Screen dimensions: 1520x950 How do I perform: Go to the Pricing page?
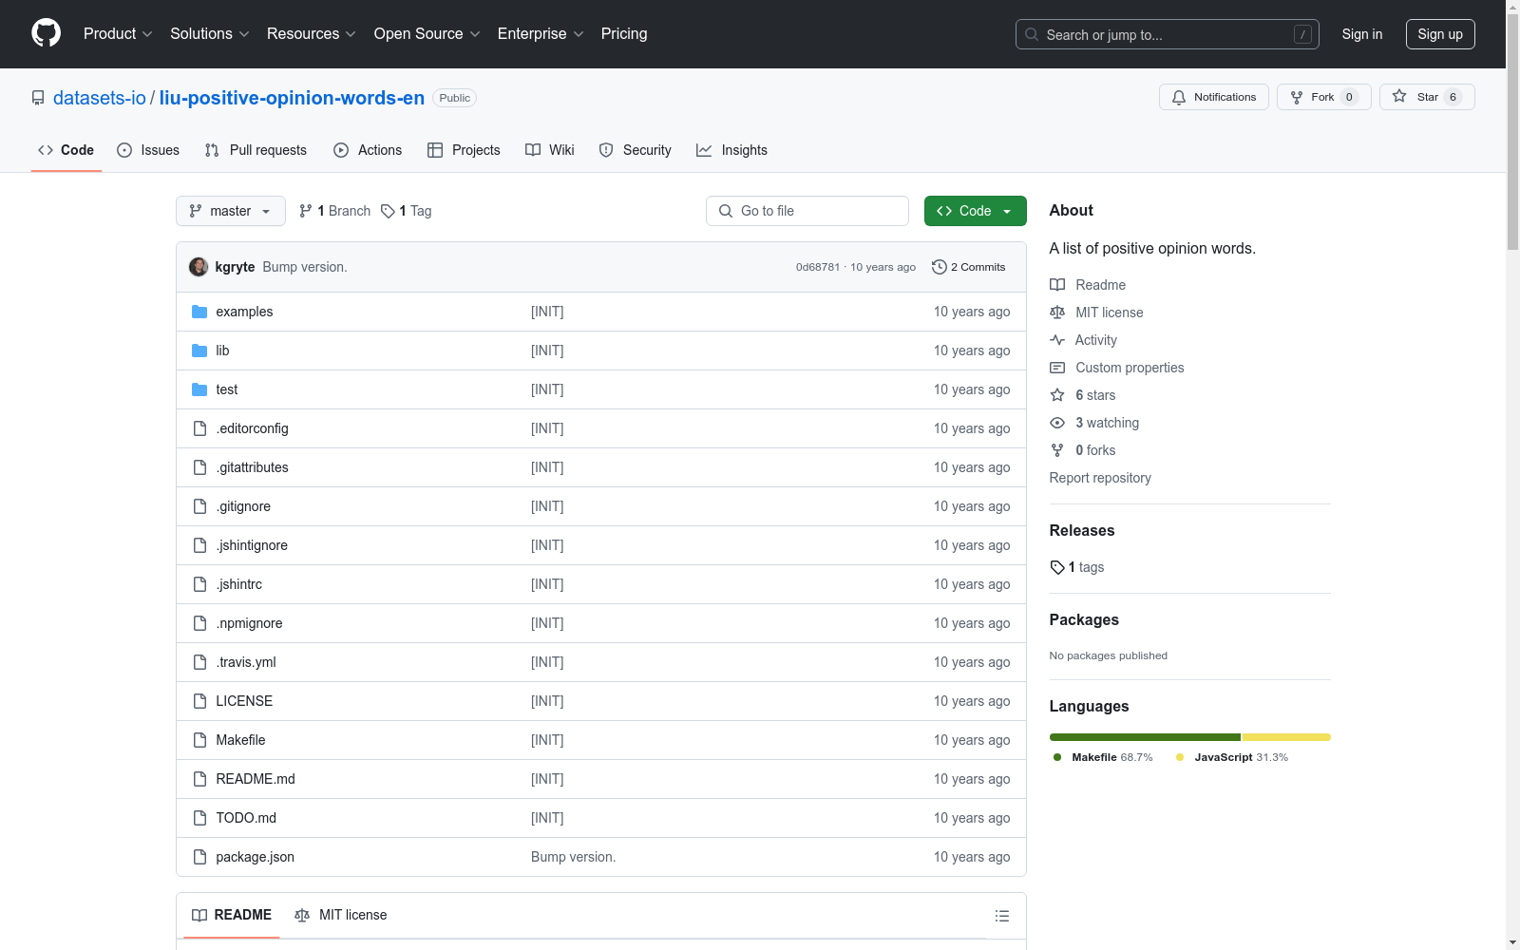click(x=624, y=33)
